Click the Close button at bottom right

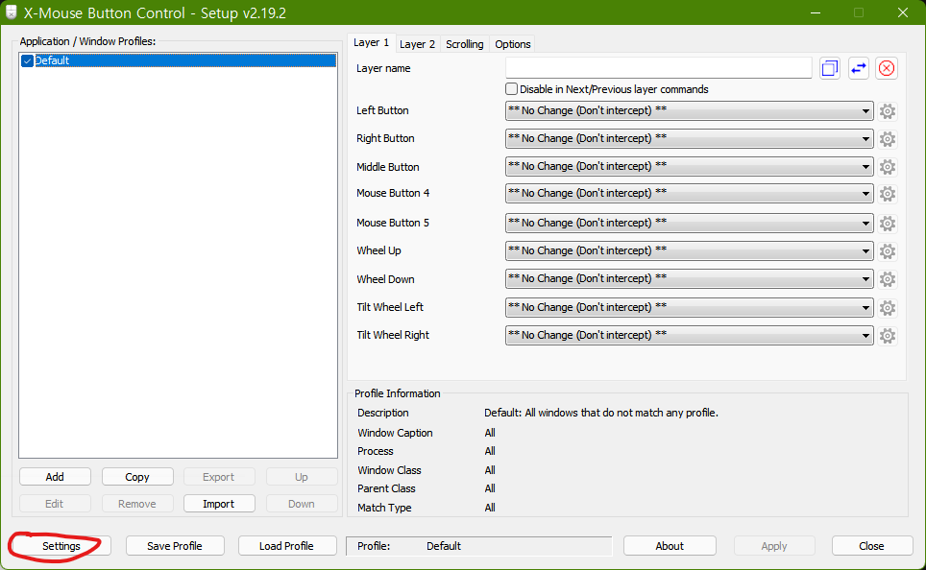pos(871,546)
